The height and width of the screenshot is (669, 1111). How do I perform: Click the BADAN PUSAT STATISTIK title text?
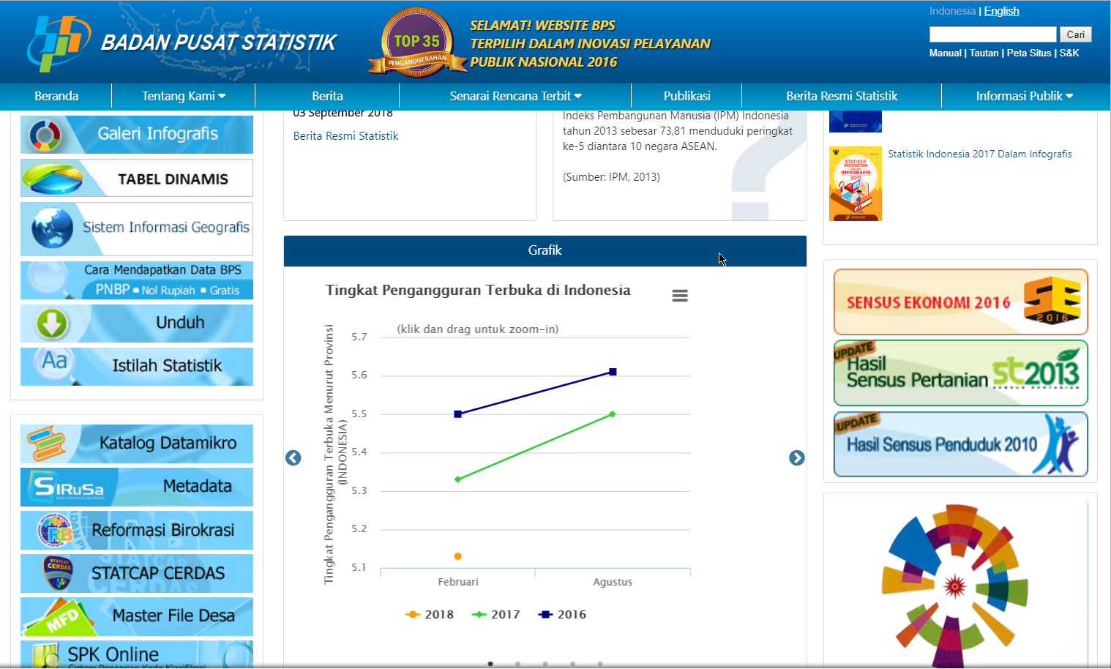coord(218,43)
